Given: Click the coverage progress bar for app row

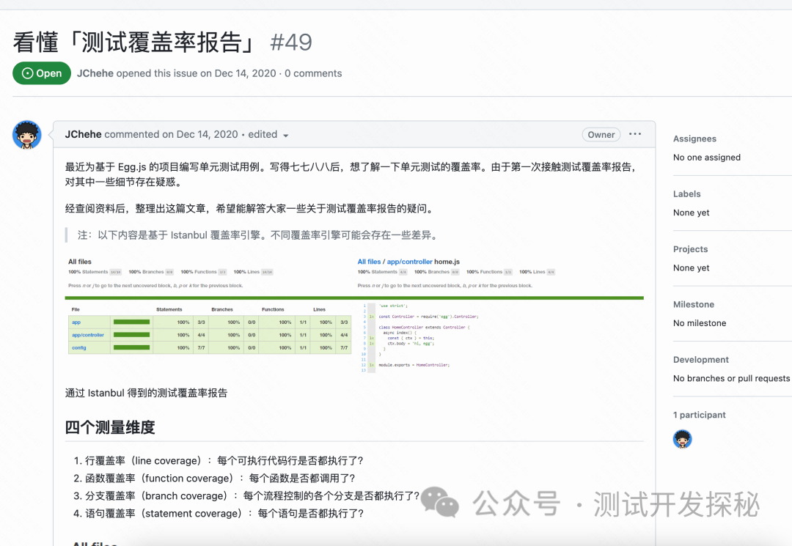Looking at the screenshot, I should (131, 322).
